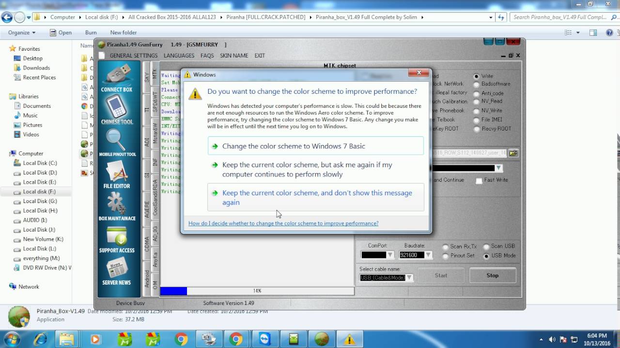Change Explorer view layout icon

tap(568, 32)
